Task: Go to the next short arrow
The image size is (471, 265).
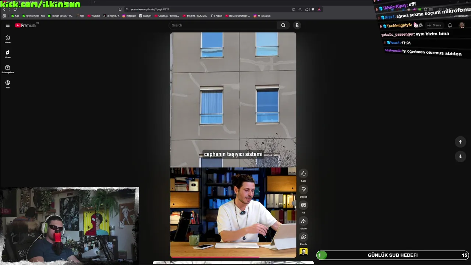Action: pyautogui.click(x=460, y=156)
